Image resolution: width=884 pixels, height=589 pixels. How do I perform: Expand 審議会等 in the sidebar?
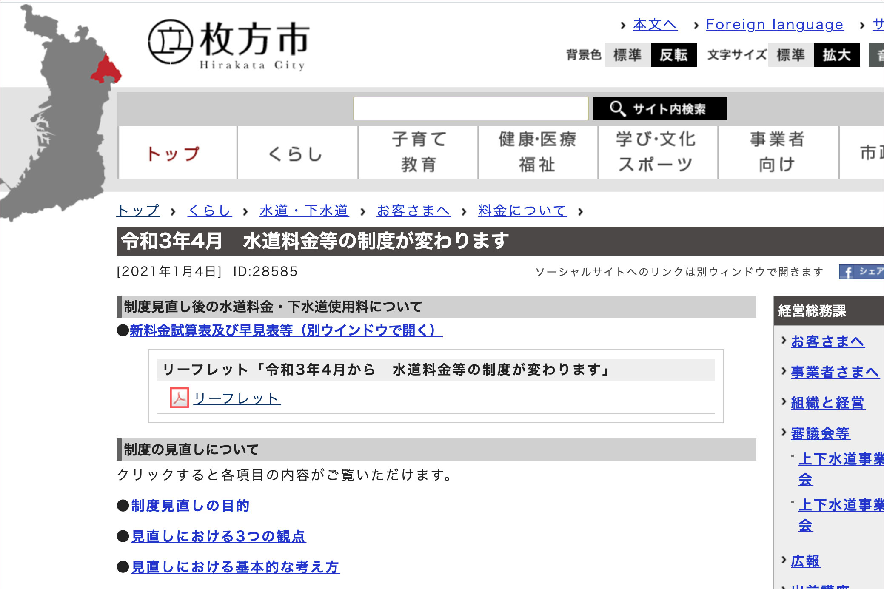[x=820, y=433]
